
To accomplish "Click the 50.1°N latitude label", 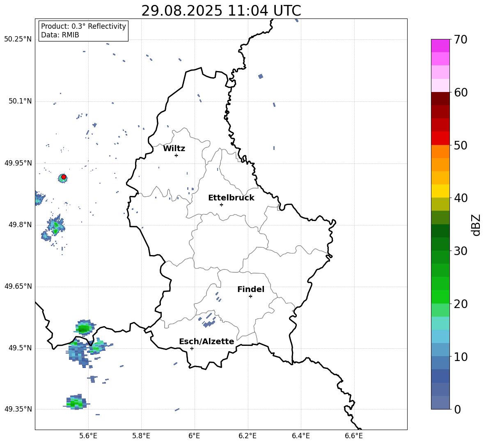I will (x=20, y=101).
